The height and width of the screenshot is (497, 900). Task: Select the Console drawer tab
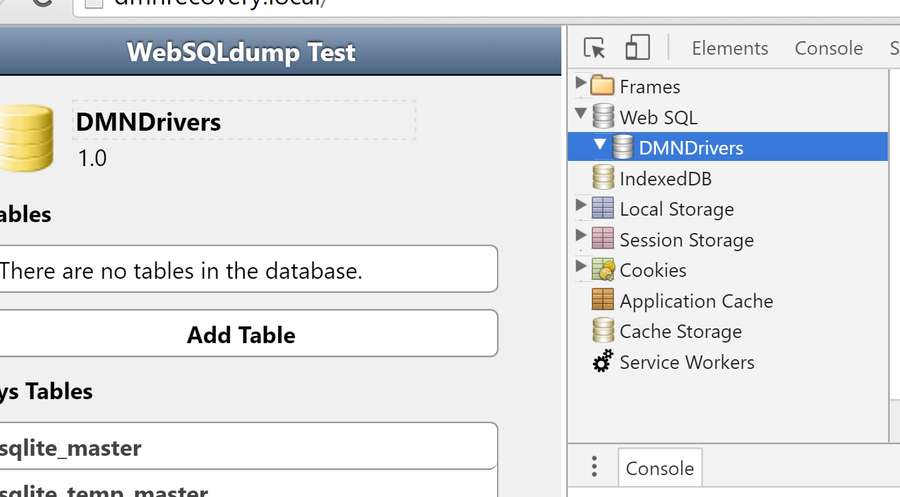660,467
